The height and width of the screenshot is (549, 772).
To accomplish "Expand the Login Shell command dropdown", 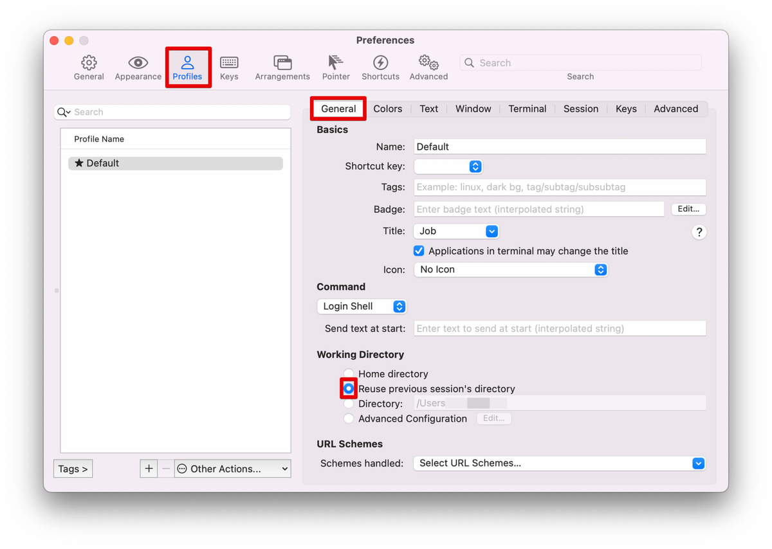I will (362, 307).
